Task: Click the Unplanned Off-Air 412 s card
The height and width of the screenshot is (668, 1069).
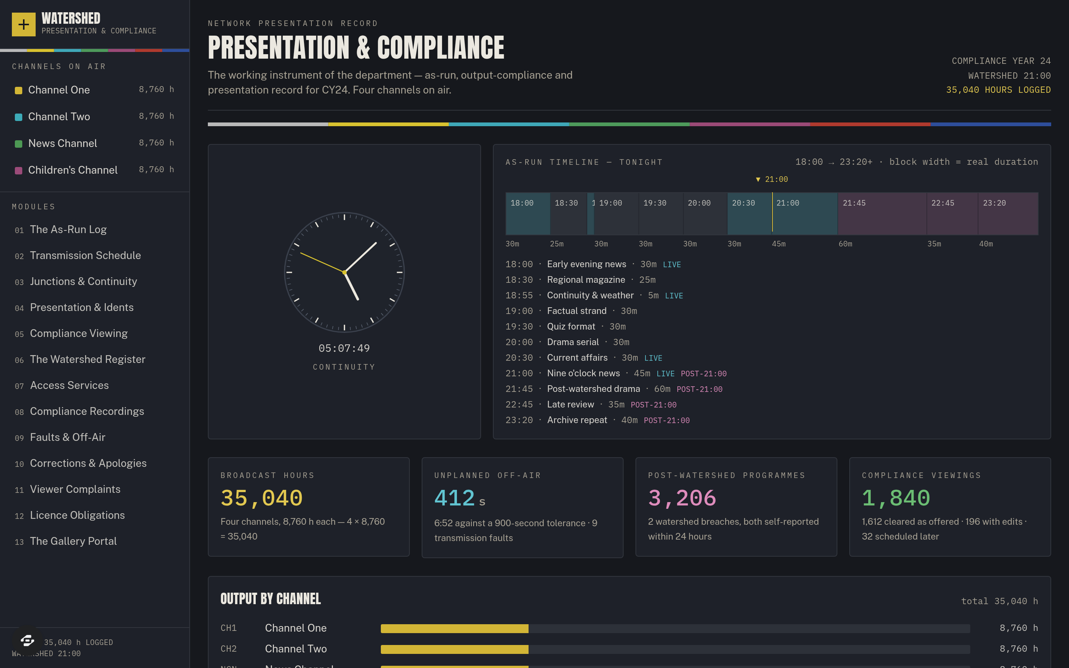Action: [523, 508]
